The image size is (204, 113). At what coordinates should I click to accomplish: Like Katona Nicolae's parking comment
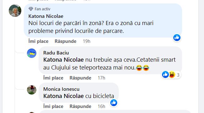38,41
